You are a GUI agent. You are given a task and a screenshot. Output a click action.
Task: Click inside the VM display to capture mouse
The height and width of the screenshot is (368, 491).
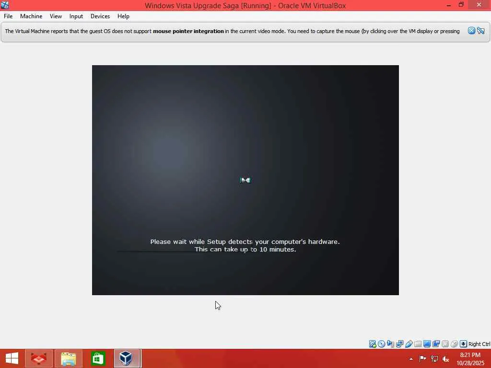tap(245, 180)
